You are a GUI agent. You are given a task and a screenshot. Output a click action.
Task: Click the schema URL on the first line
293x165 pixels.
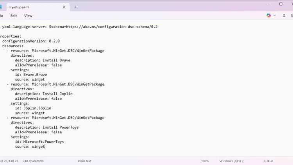[x=112, y=27]
